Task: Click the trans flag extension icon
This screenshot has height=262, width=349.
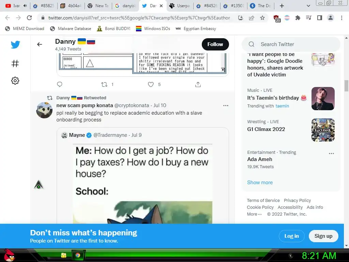Action: click(x=287, y=18)
